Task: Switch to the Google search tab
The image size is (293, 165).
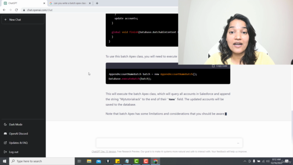Action: (70, 3)
